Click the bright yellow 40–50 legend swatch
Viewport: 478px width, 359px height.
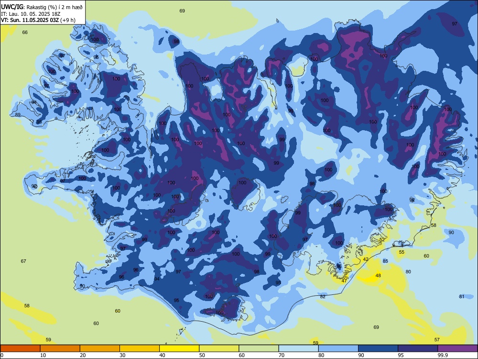(x=179, y=348)
